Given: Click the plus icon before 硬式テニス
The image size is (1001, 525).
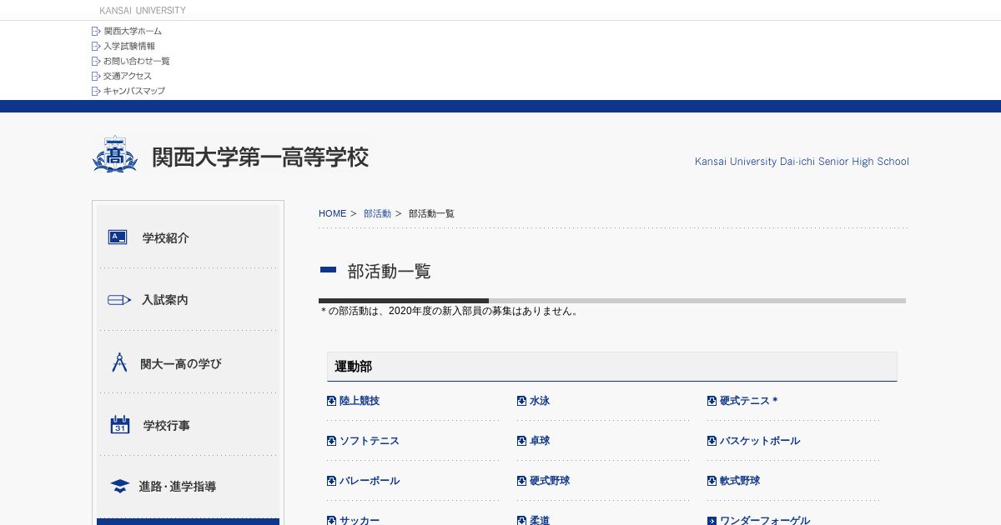Looking at the screenshot, I should coord(712,401).
